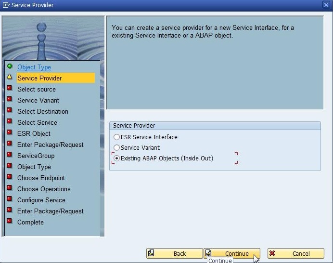Viewport: 333px width, 263px height.
Task: Click red square icon beside Select source
Action: point(10,88)
